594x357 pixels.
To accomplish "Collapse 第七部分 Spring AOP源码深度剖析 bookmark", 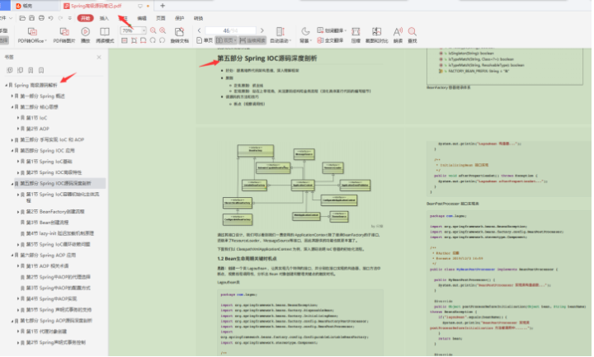I will pyautogui.click(x=12, y=321).
